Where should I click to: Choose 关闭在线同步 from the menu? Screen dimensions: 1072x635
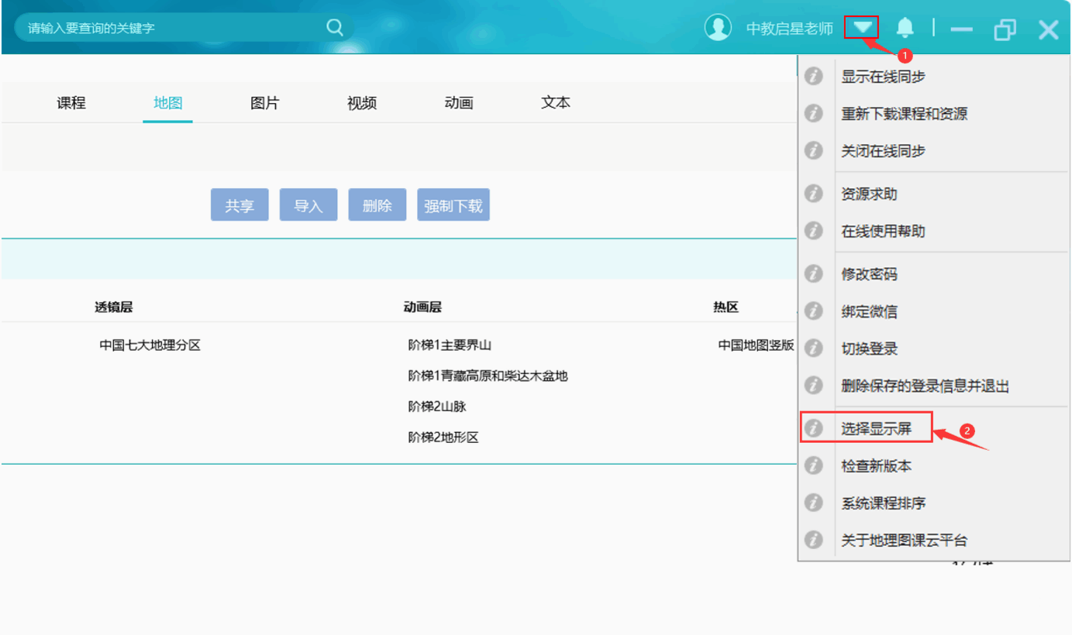(883, 151)
